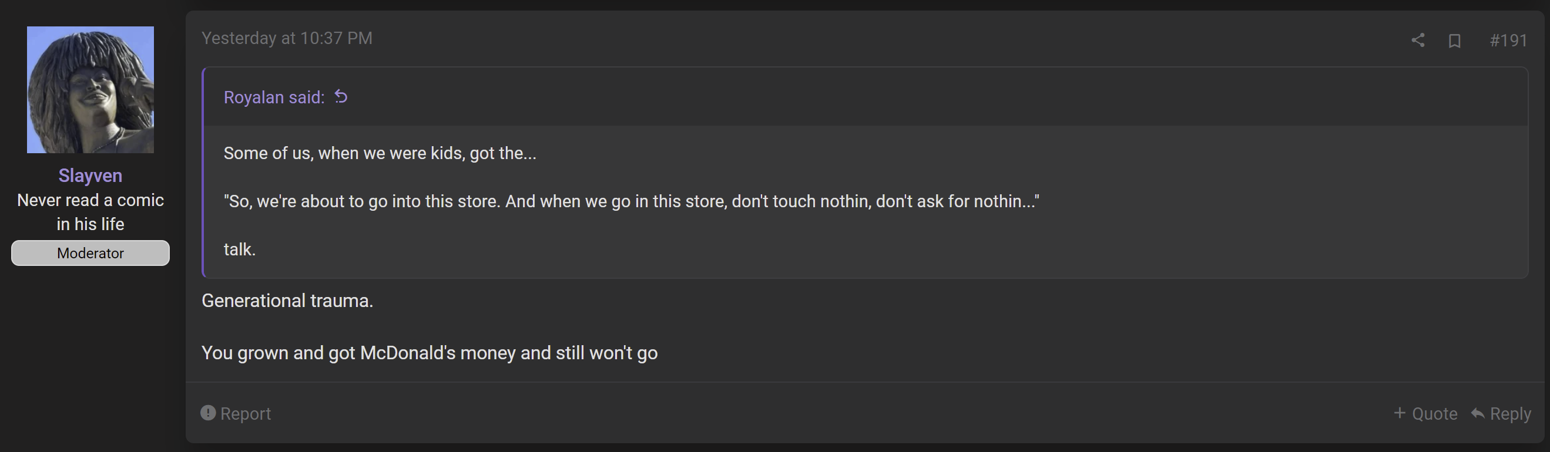The image size is (1550, 452).
Task: Click the share icon on post #191
Action: click(x=1418, y=41)
